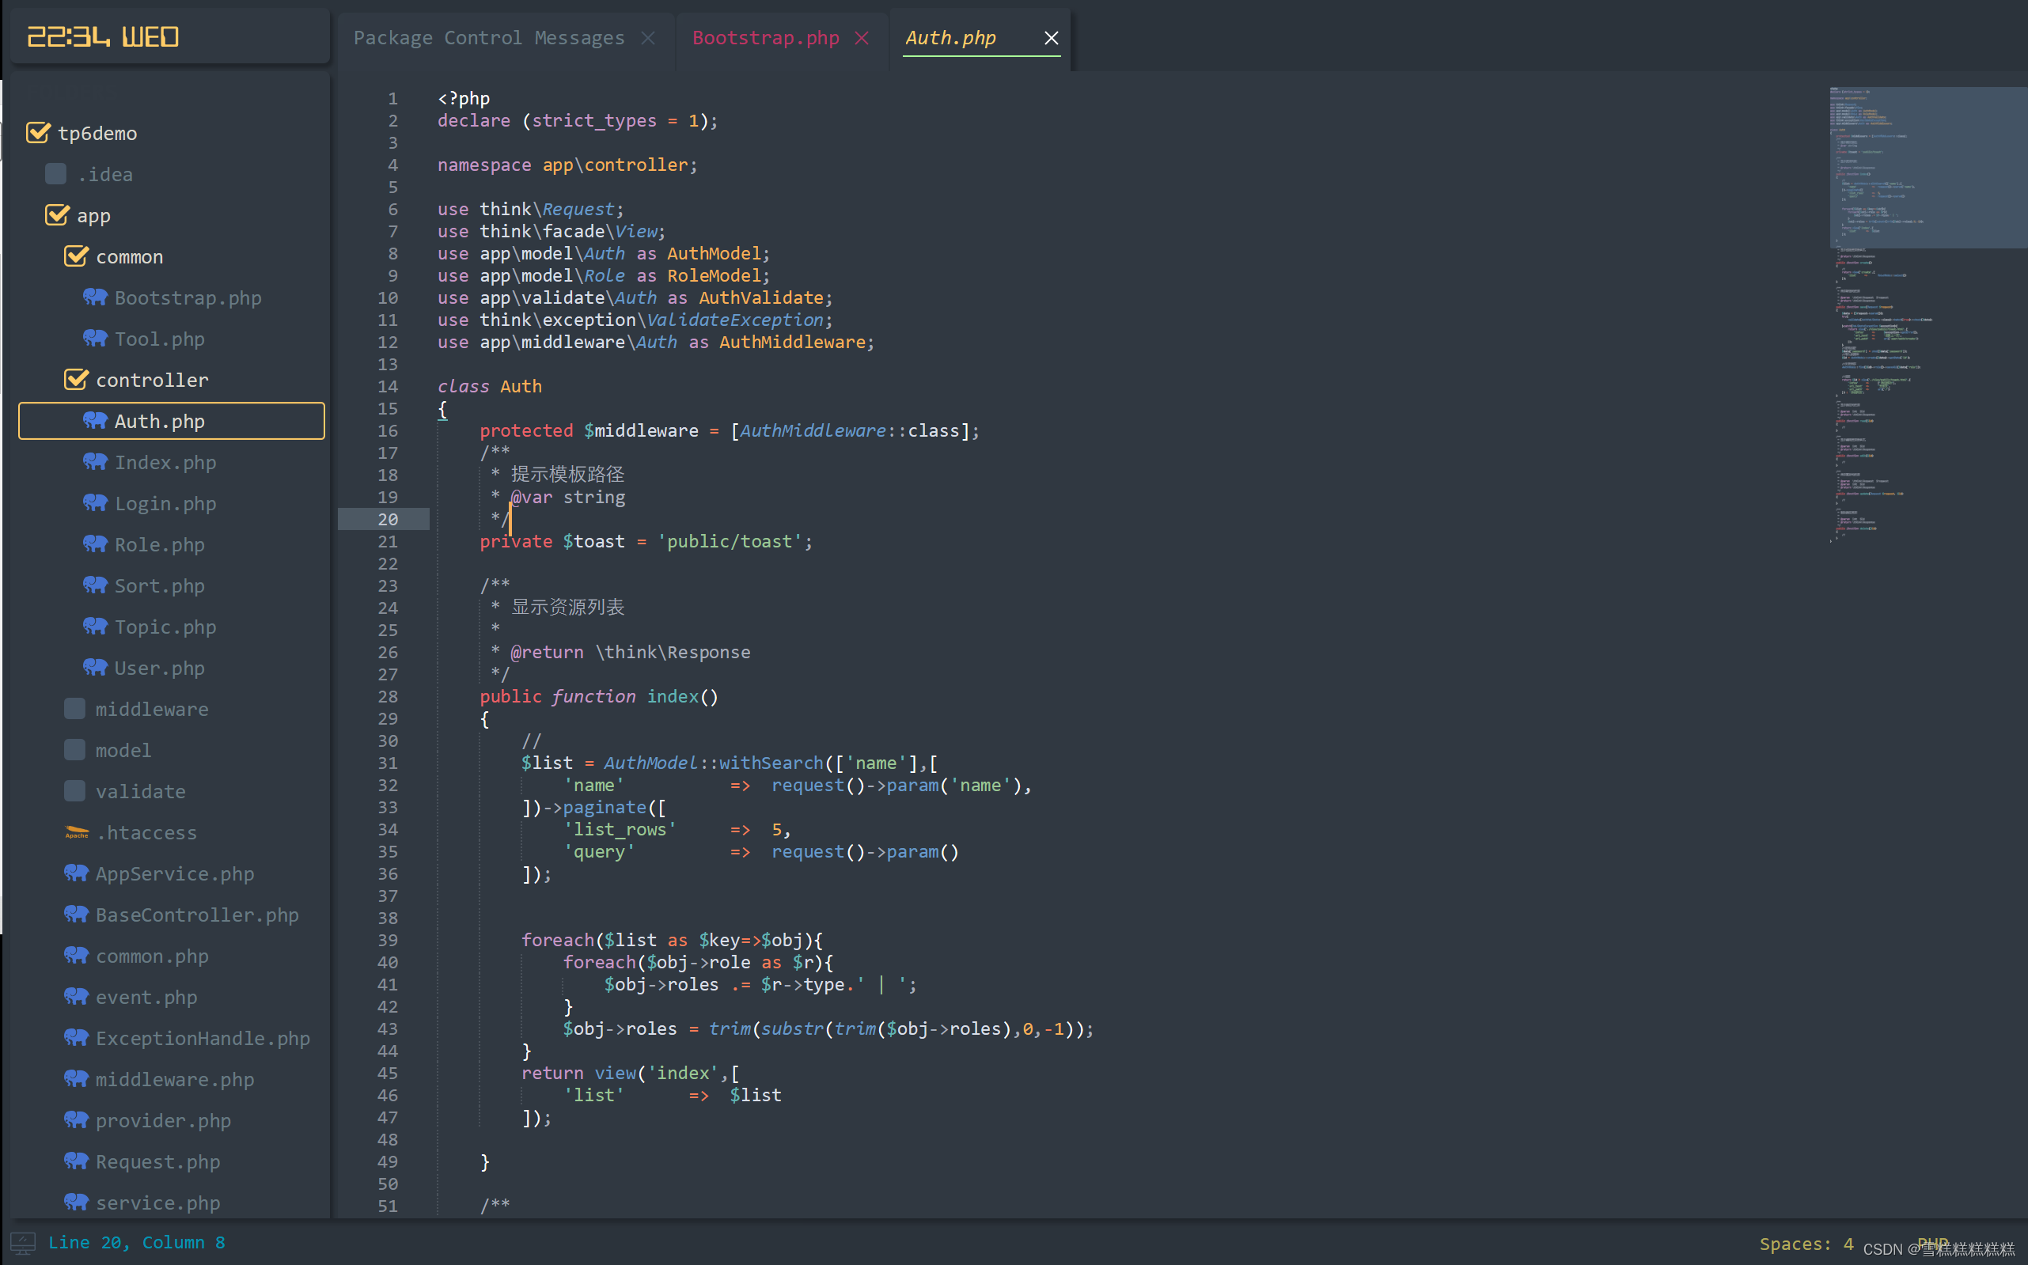Click the PHP icon beside provider.php
2028x1265 pixels.
pos(76,1119)
